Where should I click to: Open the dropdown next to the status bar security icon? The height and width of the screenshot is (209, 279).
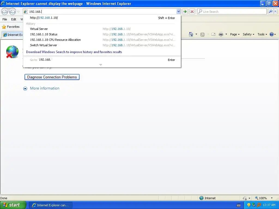click(250, 198)
